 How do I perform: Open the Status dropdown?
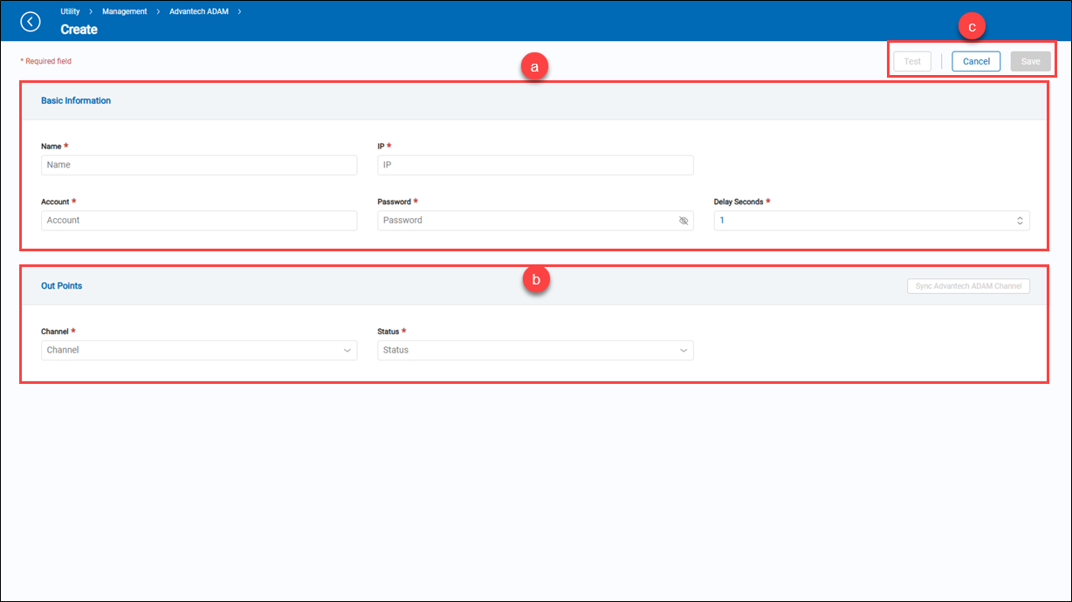(535, 350)
